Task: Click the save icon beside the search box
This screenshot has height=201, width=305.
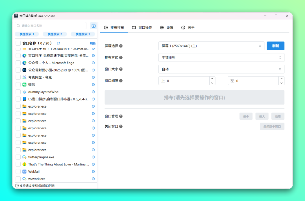Action: point(93,26)
